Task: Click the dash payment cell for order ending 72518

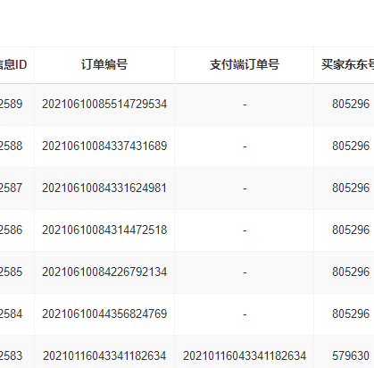Action: [x=245, y=230]
